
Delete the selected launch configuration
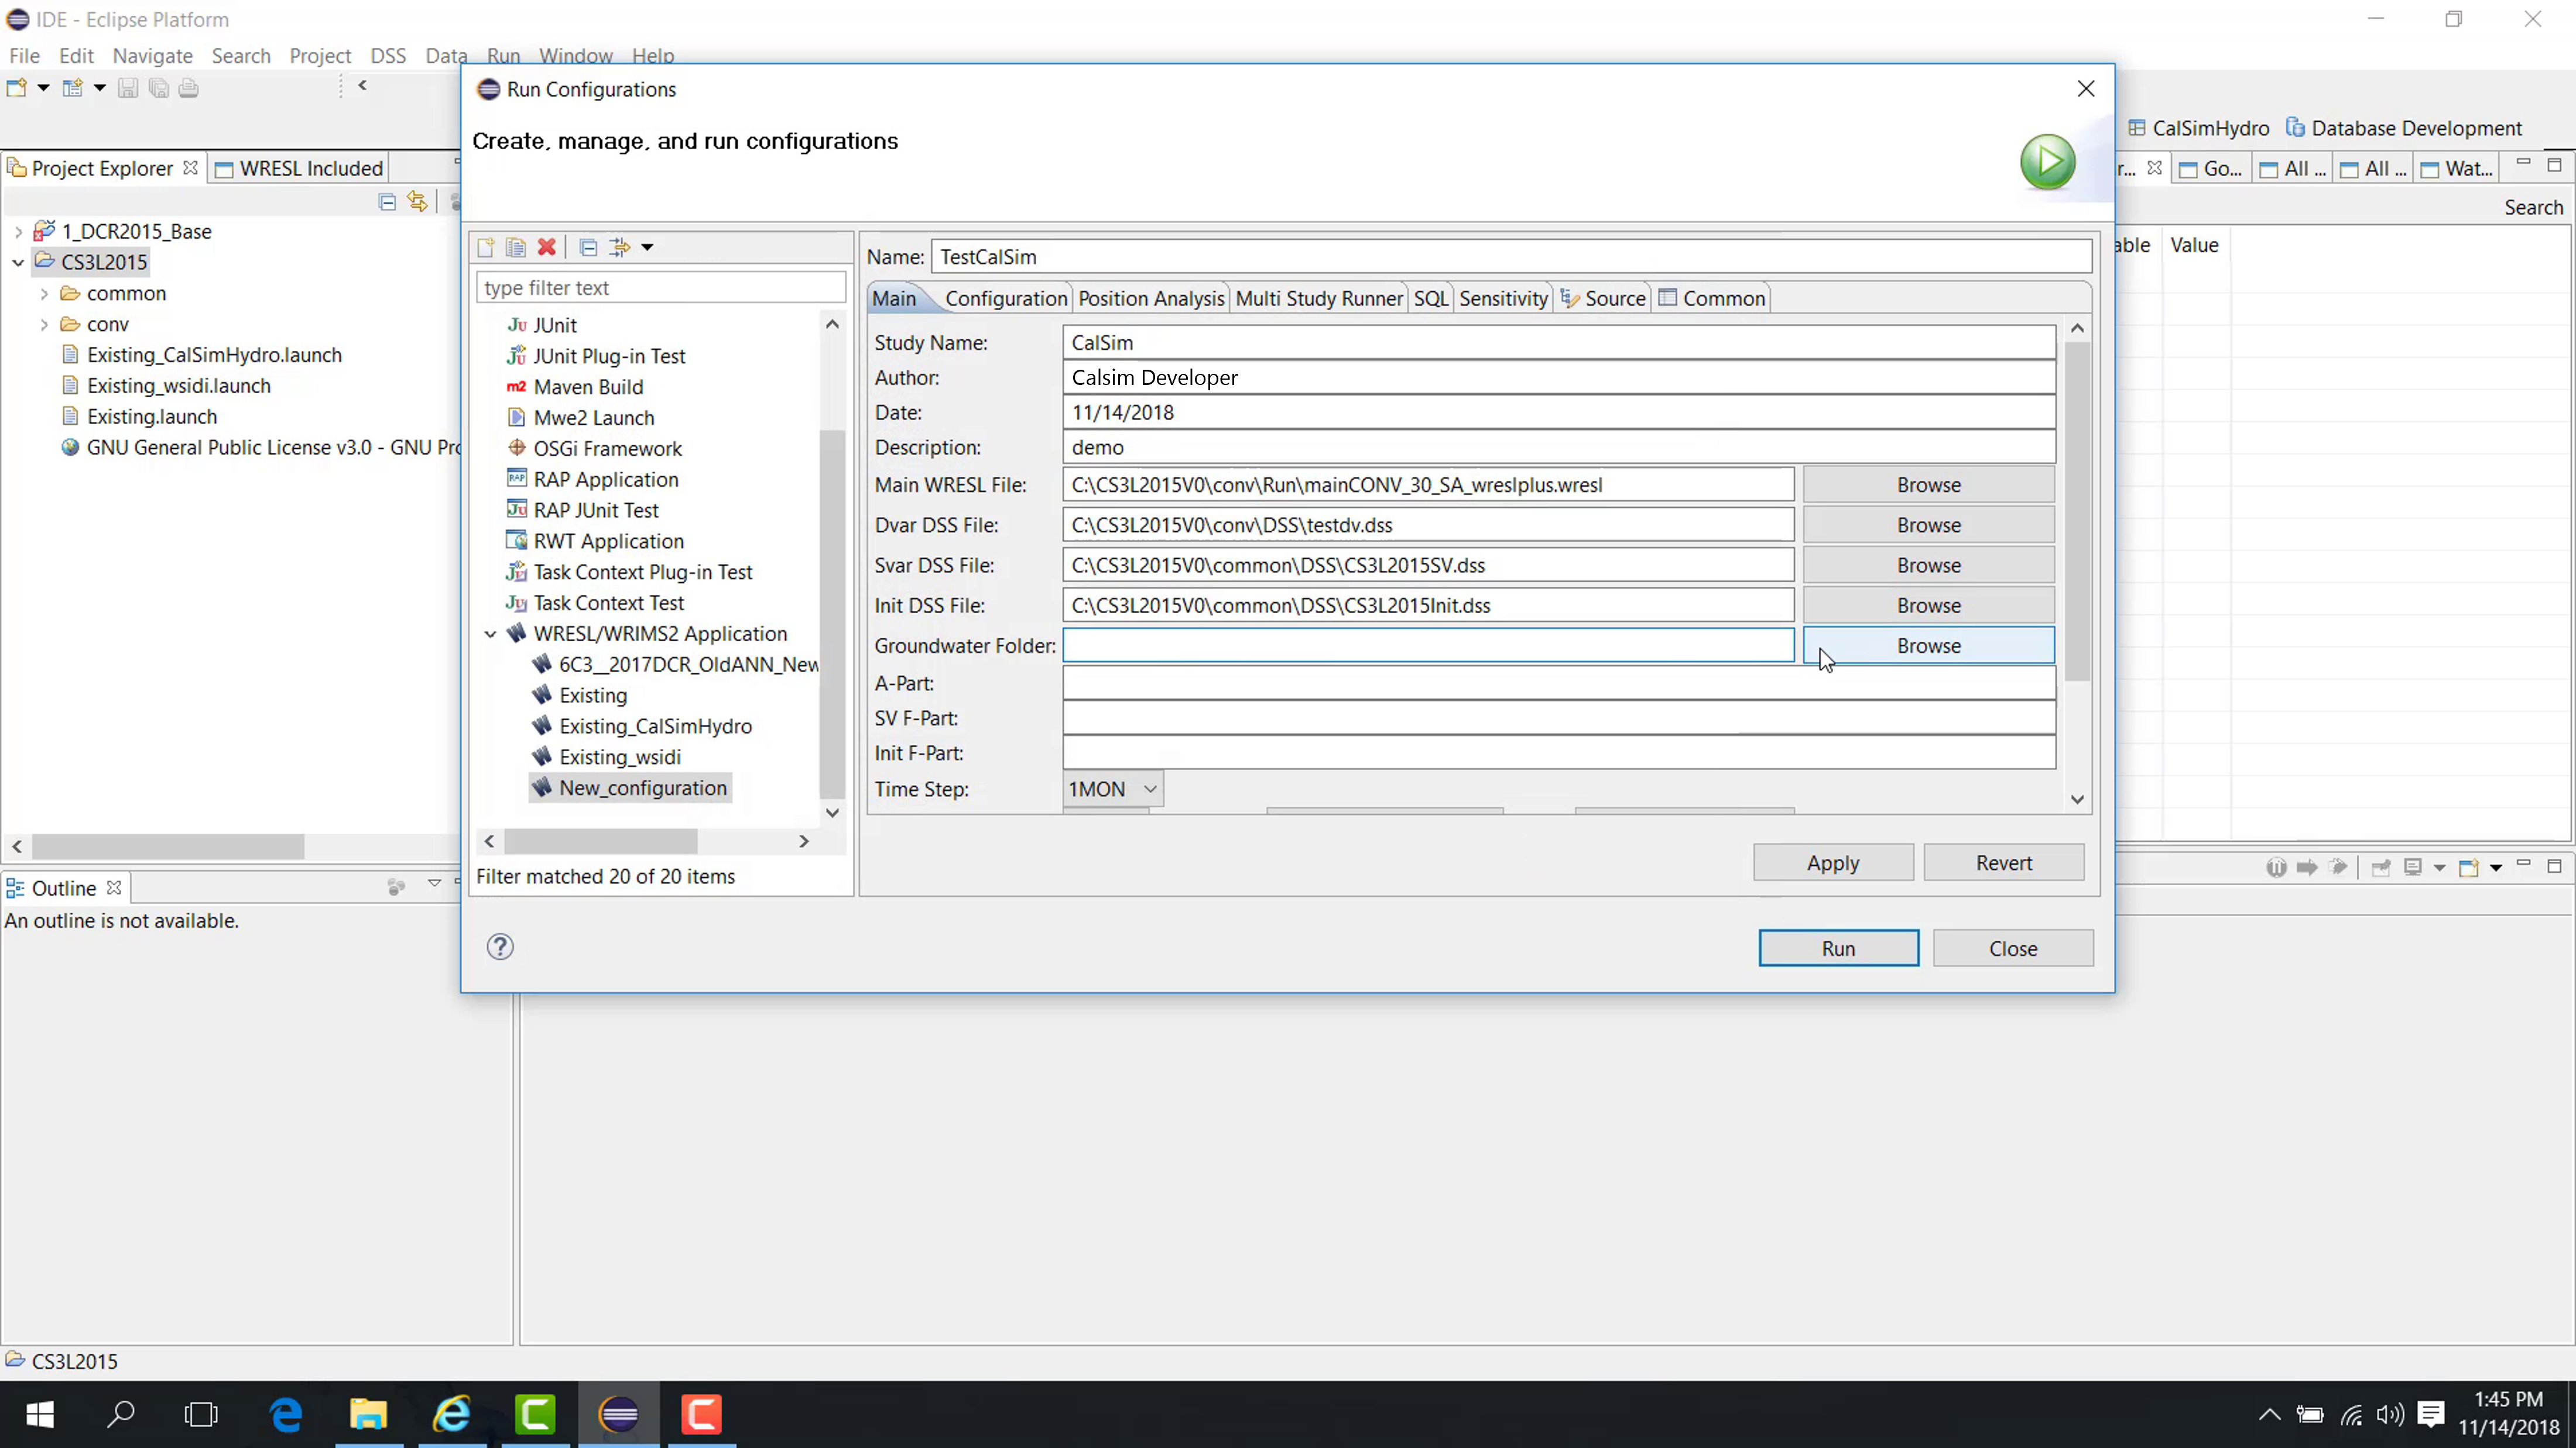pos(547,247)
